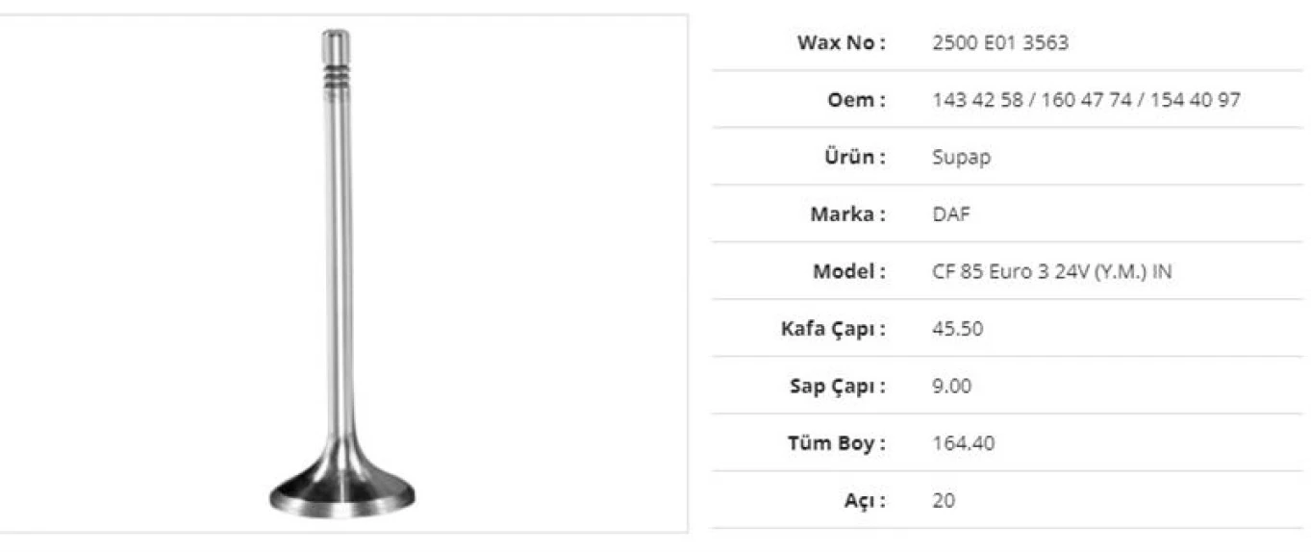Click the angle value 20
Screen dimensions: 1311x552
point(944,500)
